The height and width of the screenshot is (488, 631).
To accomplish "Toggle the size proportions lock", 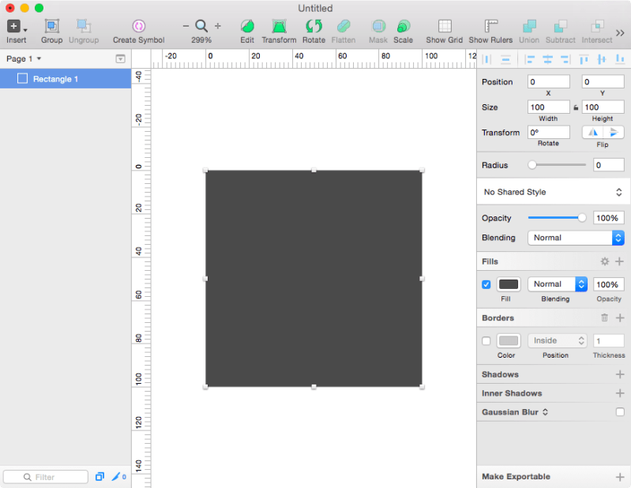I will click(x=576, y=107).
